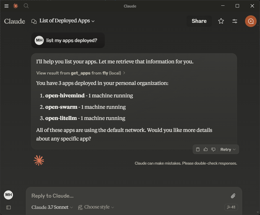The height and width of the screenshot is (215, 260).
Task: Toggle the sidebar panel icon
Action: pos(9,207)
